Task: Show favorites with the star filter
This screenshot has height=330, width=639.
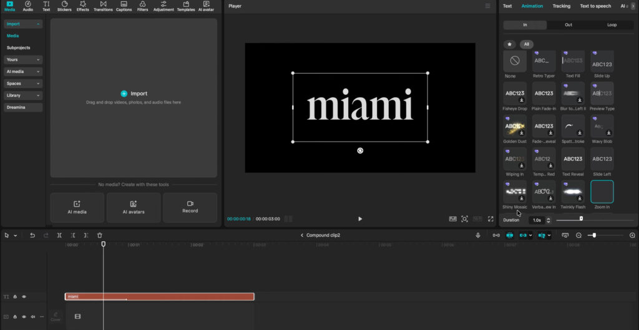Action: 509,44
